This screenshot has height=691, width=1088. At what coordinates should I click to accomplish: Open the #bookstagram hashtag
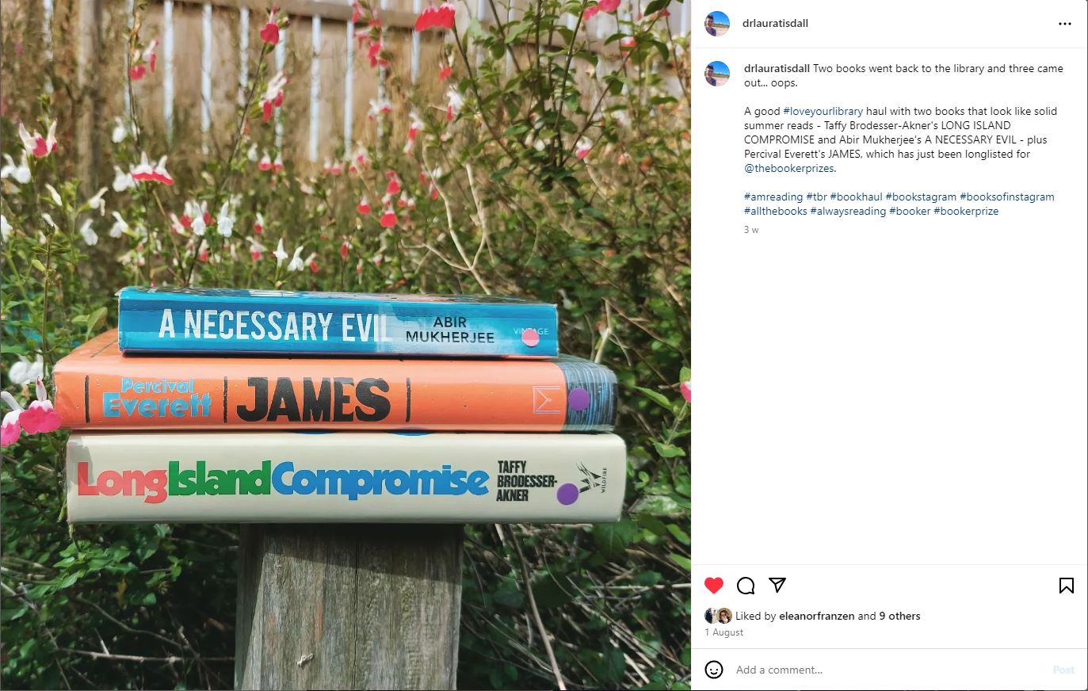click(x=921, y=197)
